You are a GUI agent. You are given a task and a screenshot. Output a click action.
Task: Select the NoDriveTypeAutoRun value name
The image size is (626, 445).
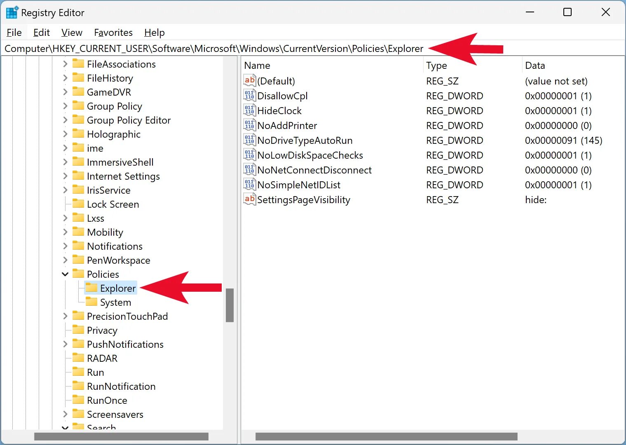click(305, 140)
